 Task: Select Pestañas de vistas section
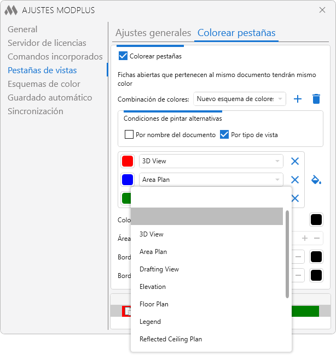click(42, 70)
